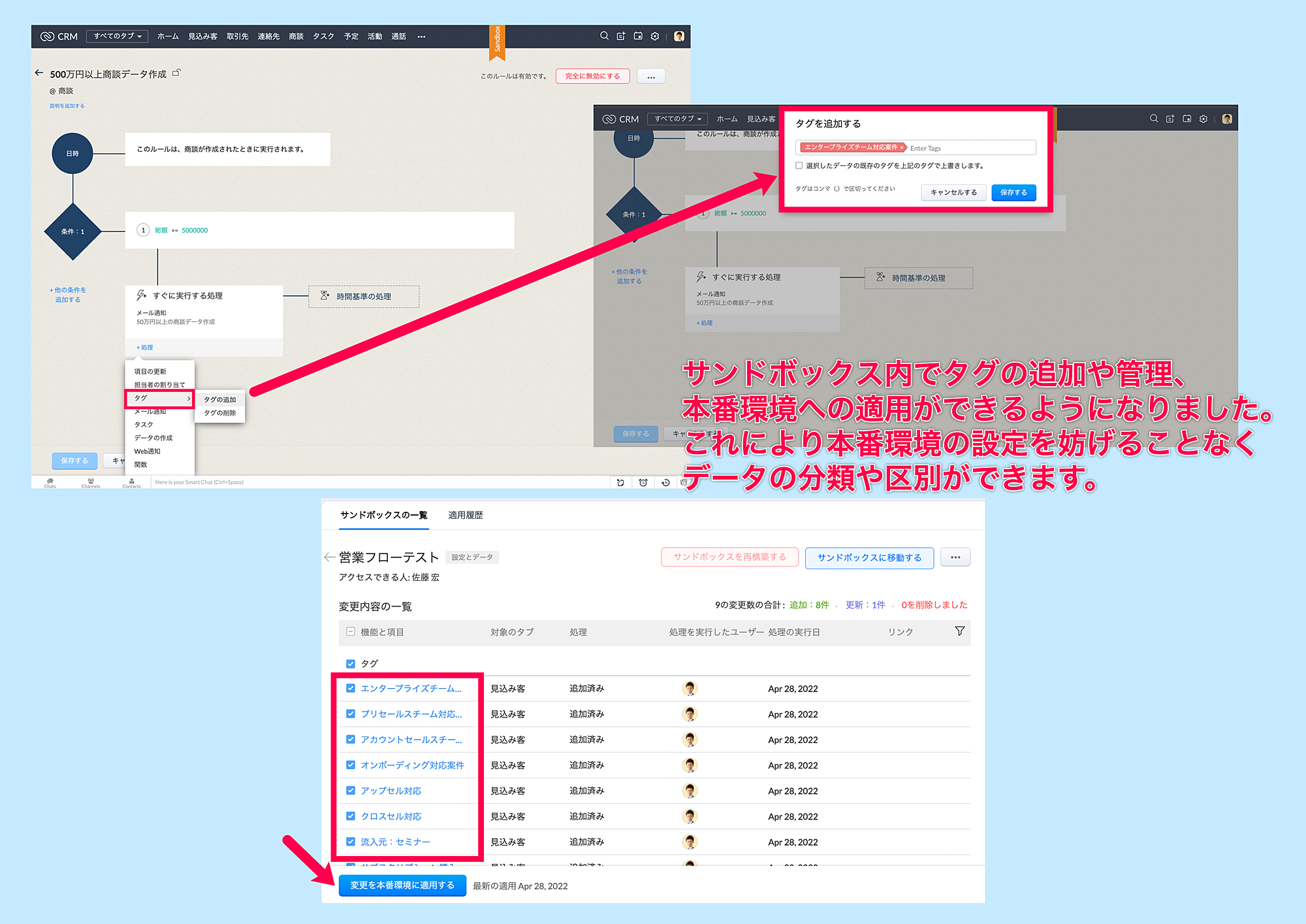This screenshot has width=1306, height=924.
Task: Open the three-dot more menu beside サンドボックスに移動する
Action: 955,557
